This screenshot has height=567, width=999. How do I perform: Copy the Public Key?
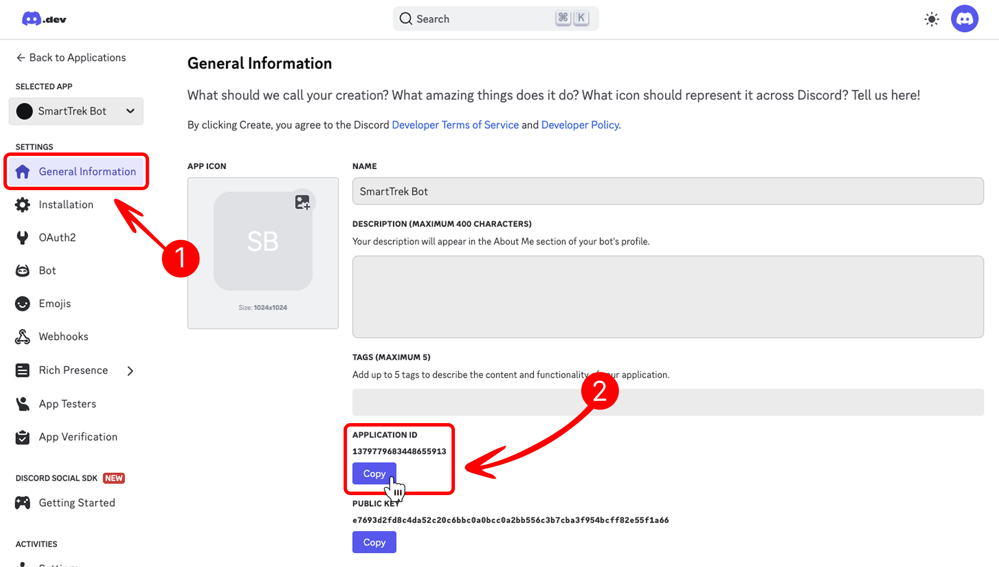(x=374, y=542)
